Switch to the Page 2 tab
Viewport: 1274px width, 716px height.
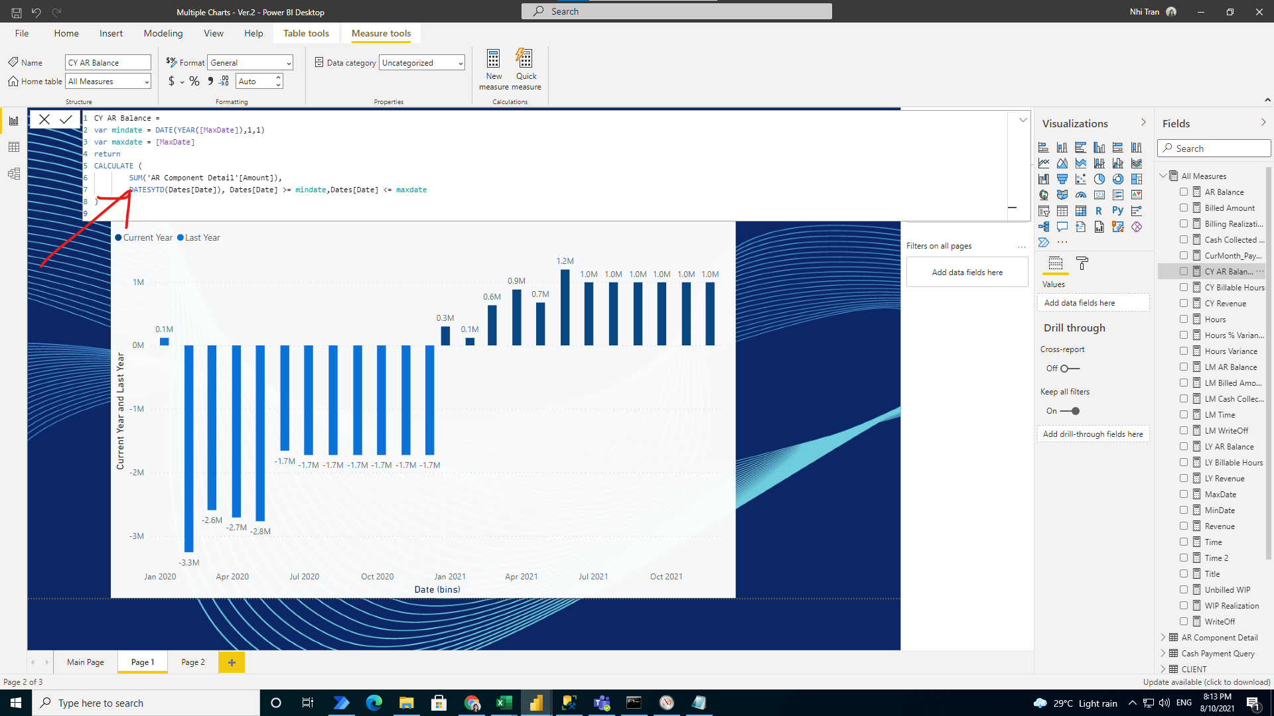click(193, 662)
